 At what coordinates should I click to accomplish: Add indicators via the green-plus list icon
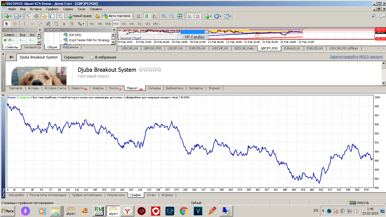[x=207, y=16]
